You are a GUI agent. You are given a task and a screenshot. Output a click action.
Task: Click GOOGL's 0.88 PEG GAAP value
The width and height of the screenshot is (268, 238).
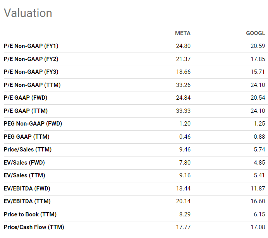click(x=259, y=137)
